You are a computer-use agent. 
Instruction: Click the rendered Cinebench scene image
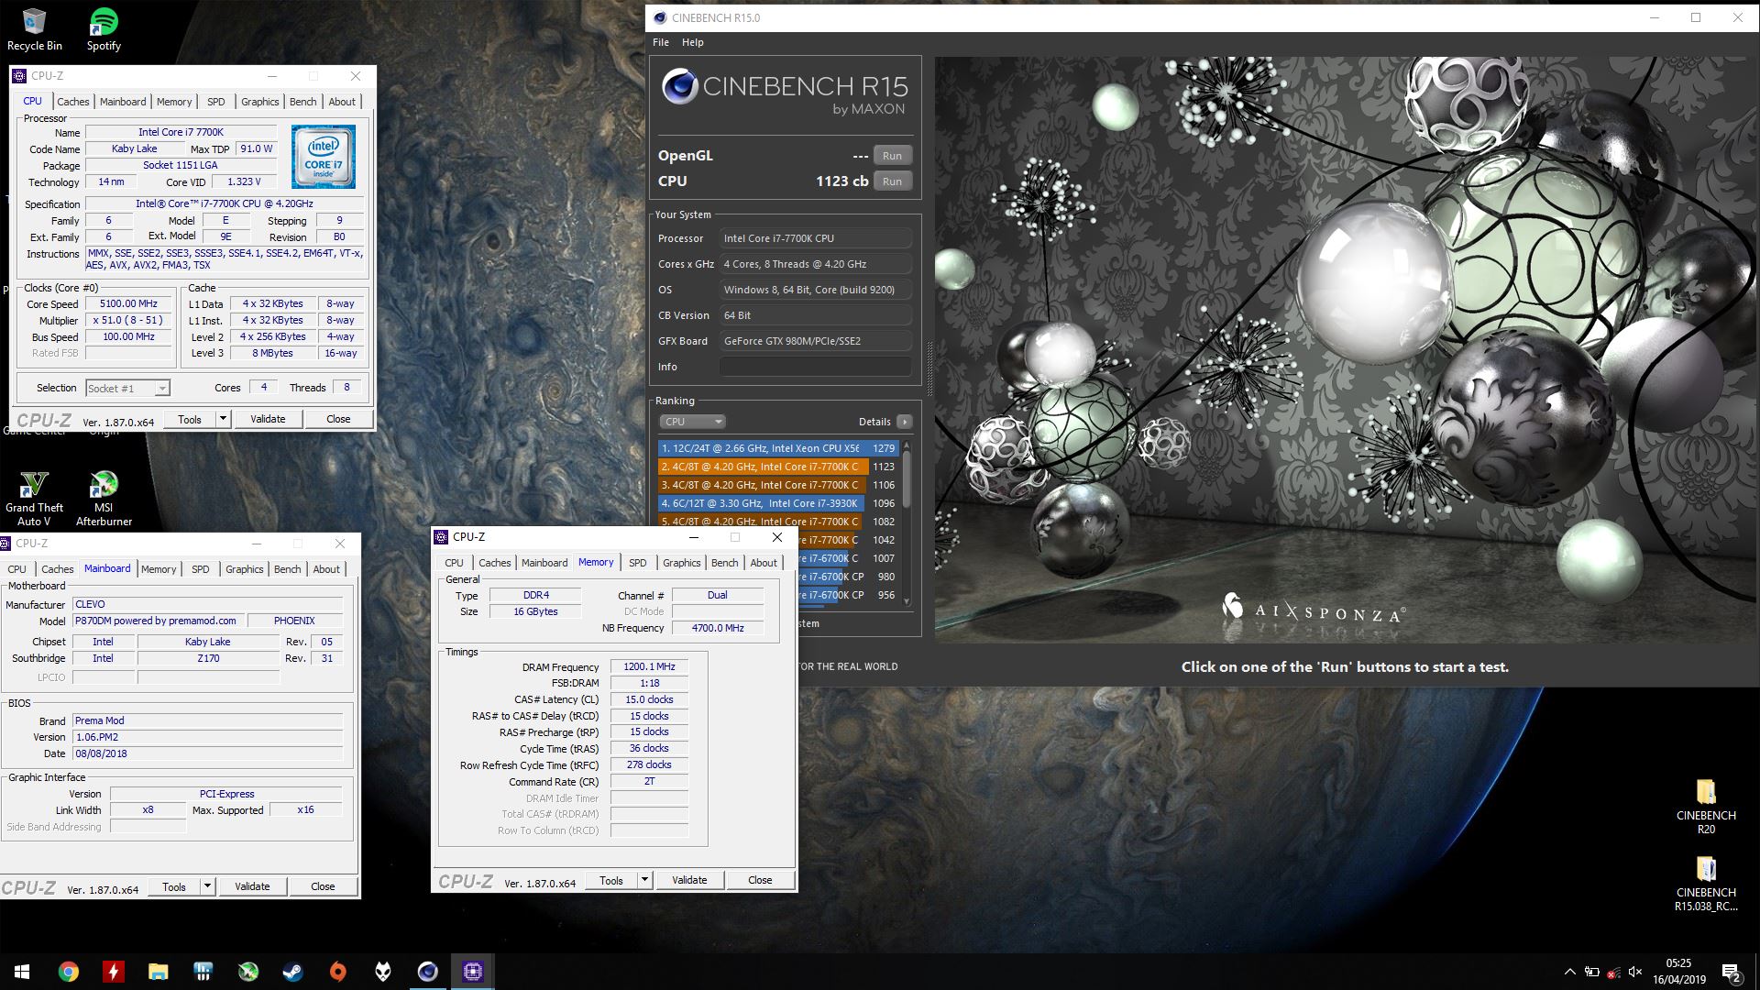pyautogui.click(x=1346, y=349)
